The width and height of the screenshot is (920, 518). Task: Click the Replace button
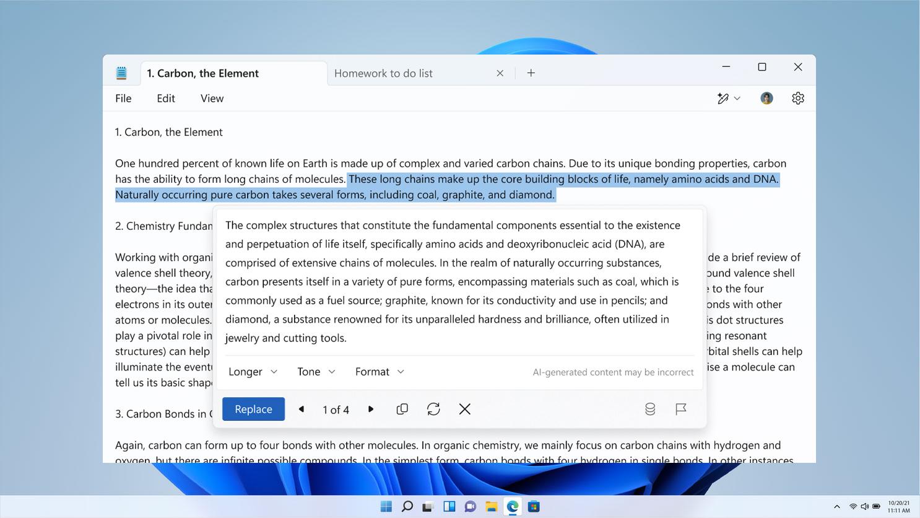(254, 409)
